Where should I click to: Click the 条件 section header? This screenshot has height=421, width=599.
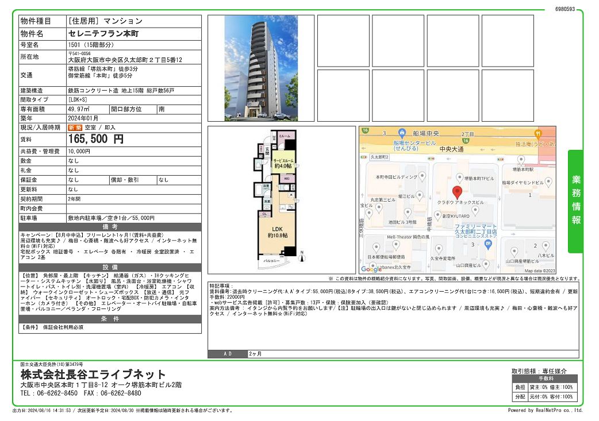[110, 319]
